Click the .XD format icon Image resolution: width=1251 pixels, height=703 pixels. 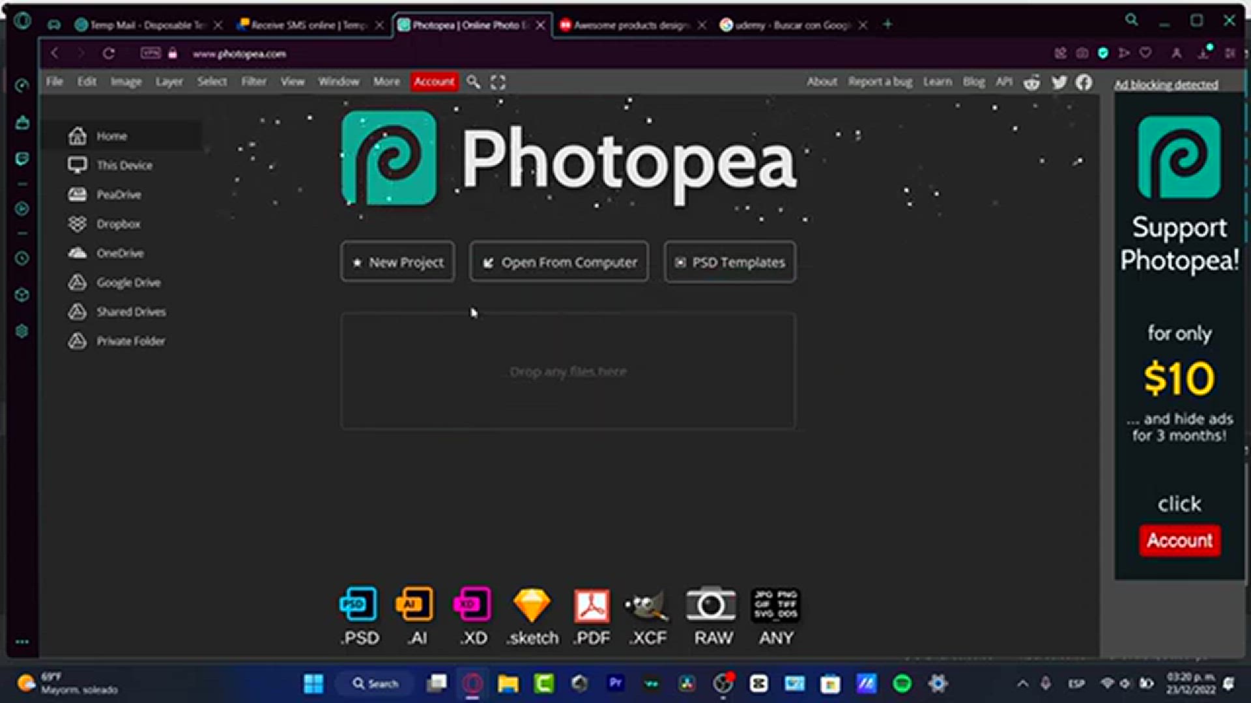(473, 616)
